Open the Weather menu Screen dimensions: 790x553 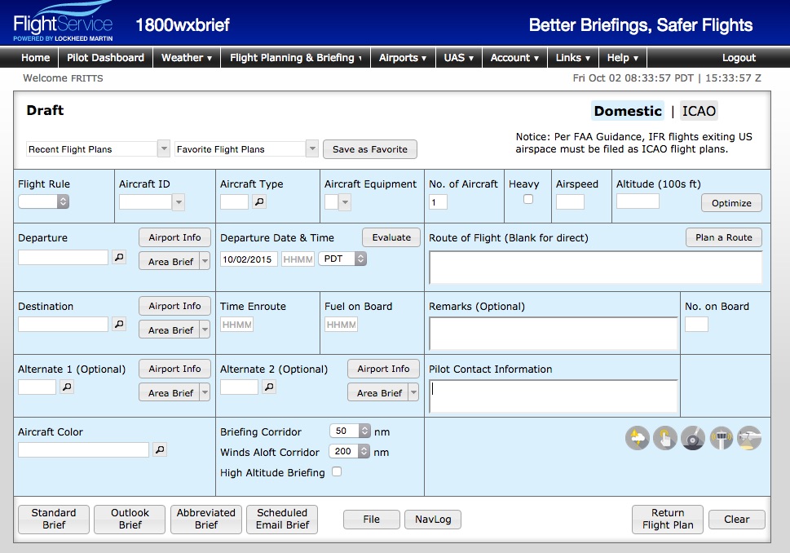(x=187, y=57)
